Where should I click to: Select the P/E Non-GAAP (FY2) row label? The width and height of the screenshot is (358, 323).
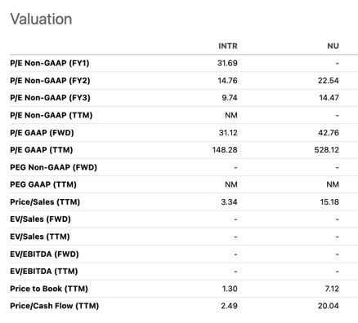[x=50, y=81]
